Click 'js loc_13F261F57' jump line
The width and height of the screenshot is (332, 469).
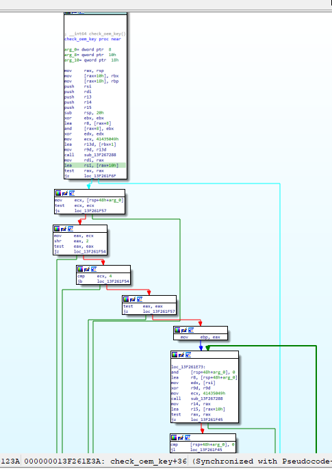[x=81, y=211]
